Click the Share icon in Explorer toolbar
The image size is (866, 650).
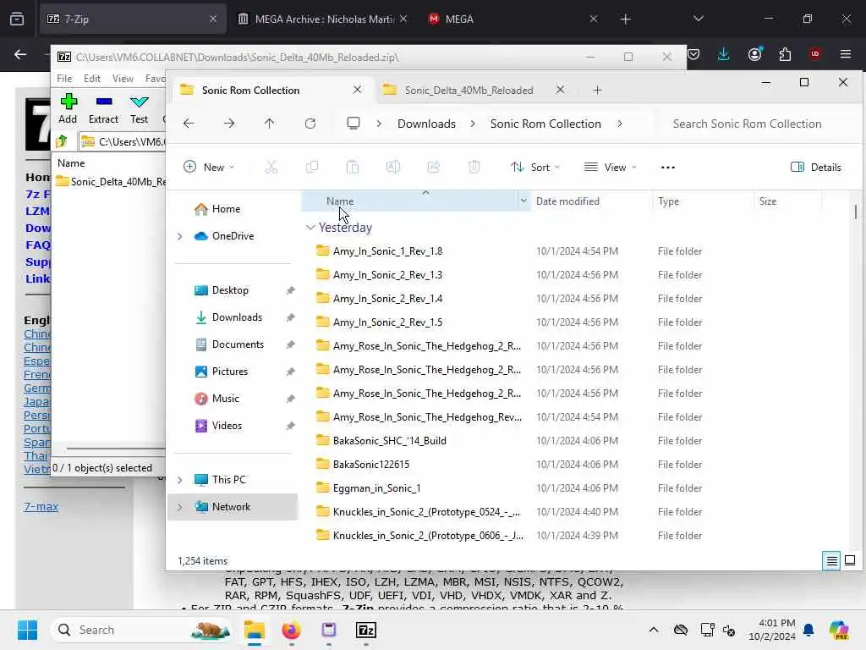[x=434, y=167]
